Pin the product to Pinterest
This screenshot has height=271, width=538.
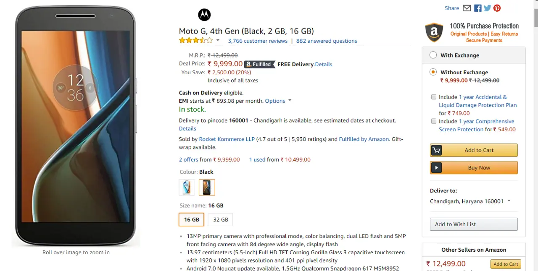pyautogui.click(x=497, y=8)
